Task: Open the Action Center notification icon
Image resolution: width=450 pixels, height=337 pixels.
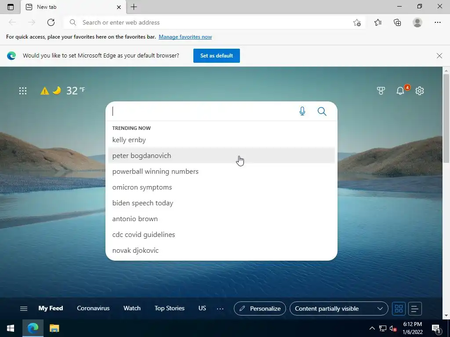Action: pos(436,329)
